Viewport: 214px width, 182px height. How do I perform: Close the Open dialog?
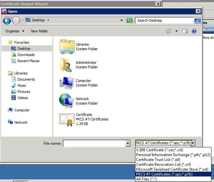coord(198,11)
